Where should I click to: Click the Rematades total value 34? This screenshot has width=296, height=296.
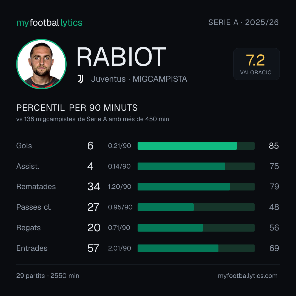[94, 187]
